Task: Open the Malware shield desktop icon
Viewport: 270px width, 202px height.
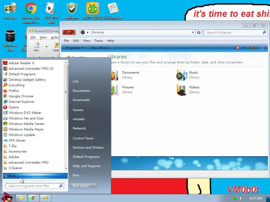Action: tap(72, 11)
